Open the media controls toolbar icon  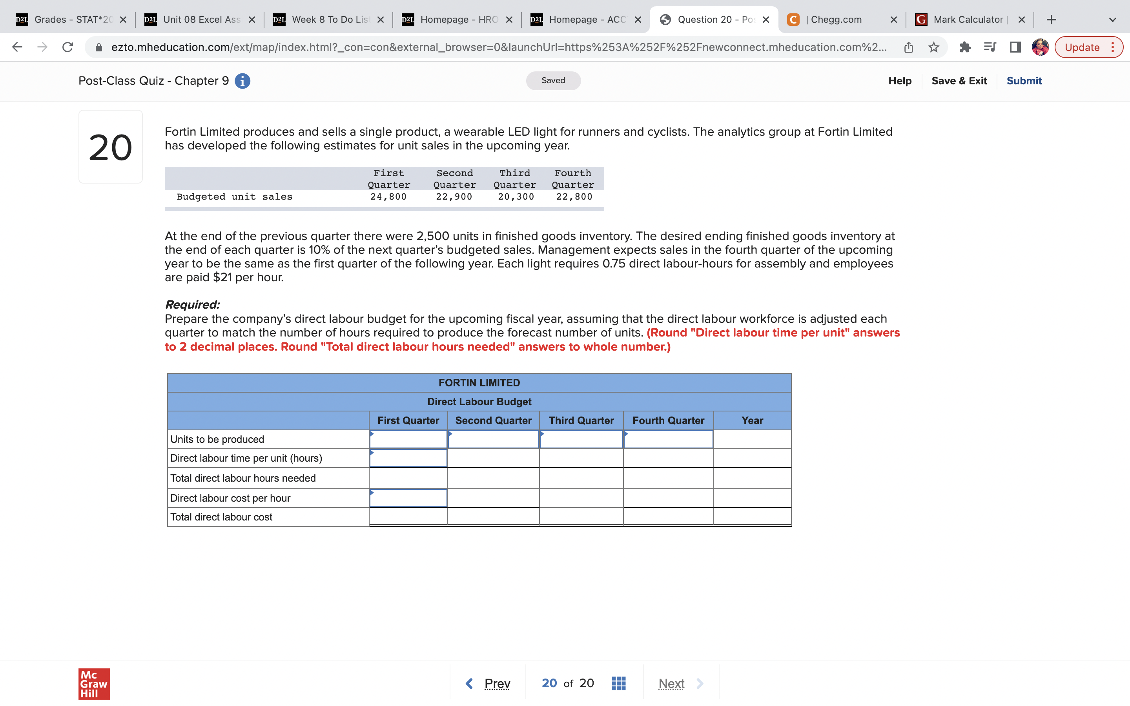[x=990, y=47]
